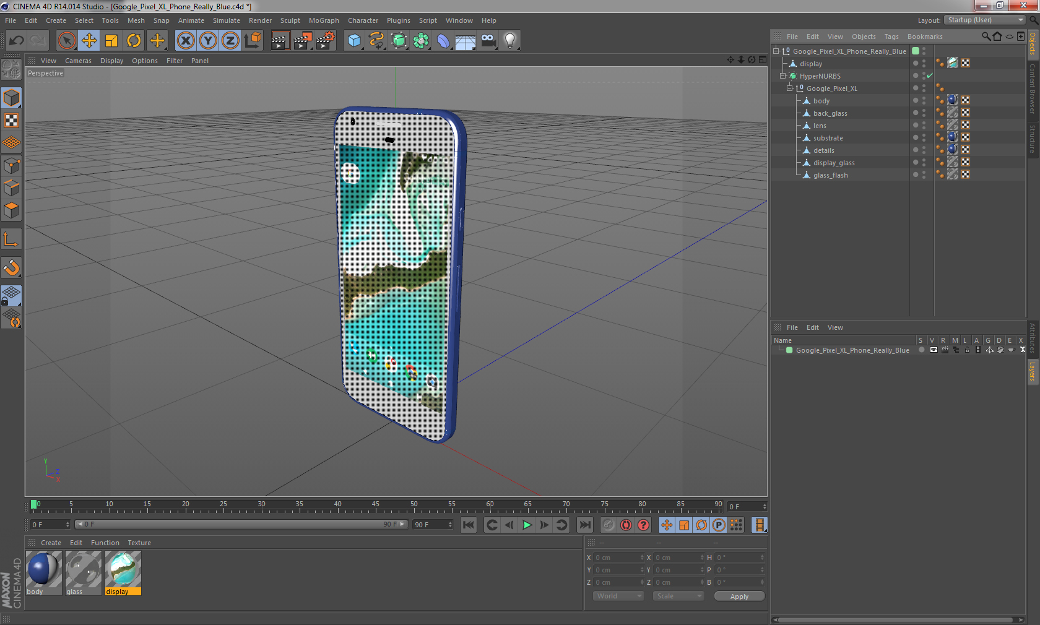Click the Apply button

point(739,597)
